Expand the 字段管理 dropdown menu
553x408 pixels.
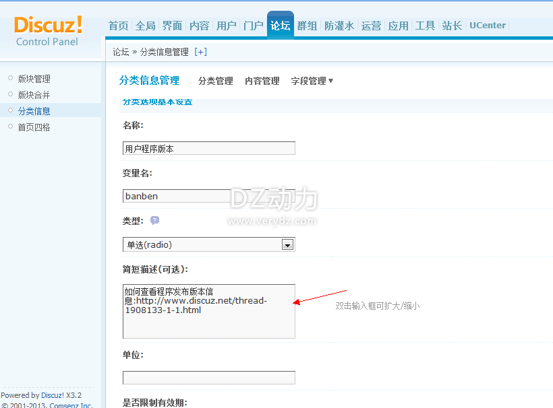coord(312,81)
